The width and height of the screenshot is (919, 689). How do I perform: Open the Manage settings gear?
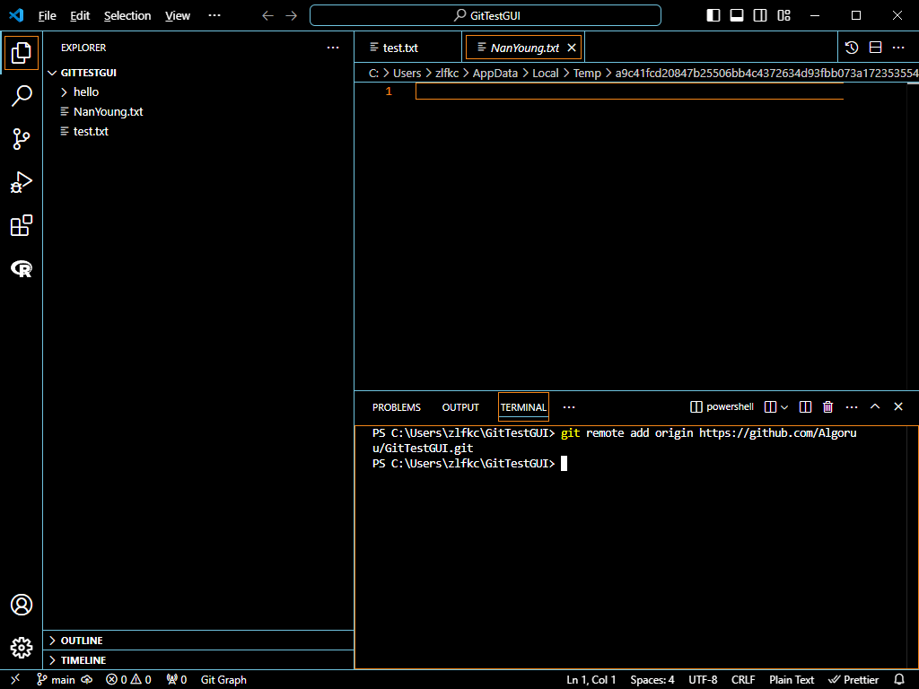[22, 648]
